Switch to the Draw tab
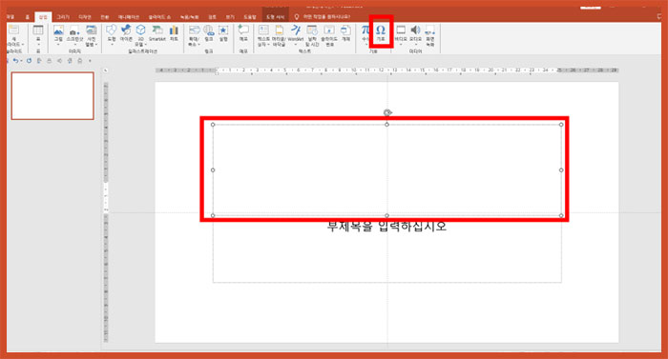668x359 pixels. pos(63,17)
